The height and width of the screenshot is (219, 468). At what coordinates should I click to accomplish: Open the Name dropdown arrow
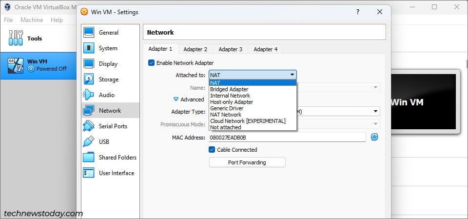click(x=375, y=87)
